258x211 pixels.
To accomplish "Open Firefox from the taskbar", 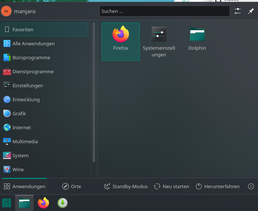I will pyautogui.click(x=43, y=203).
